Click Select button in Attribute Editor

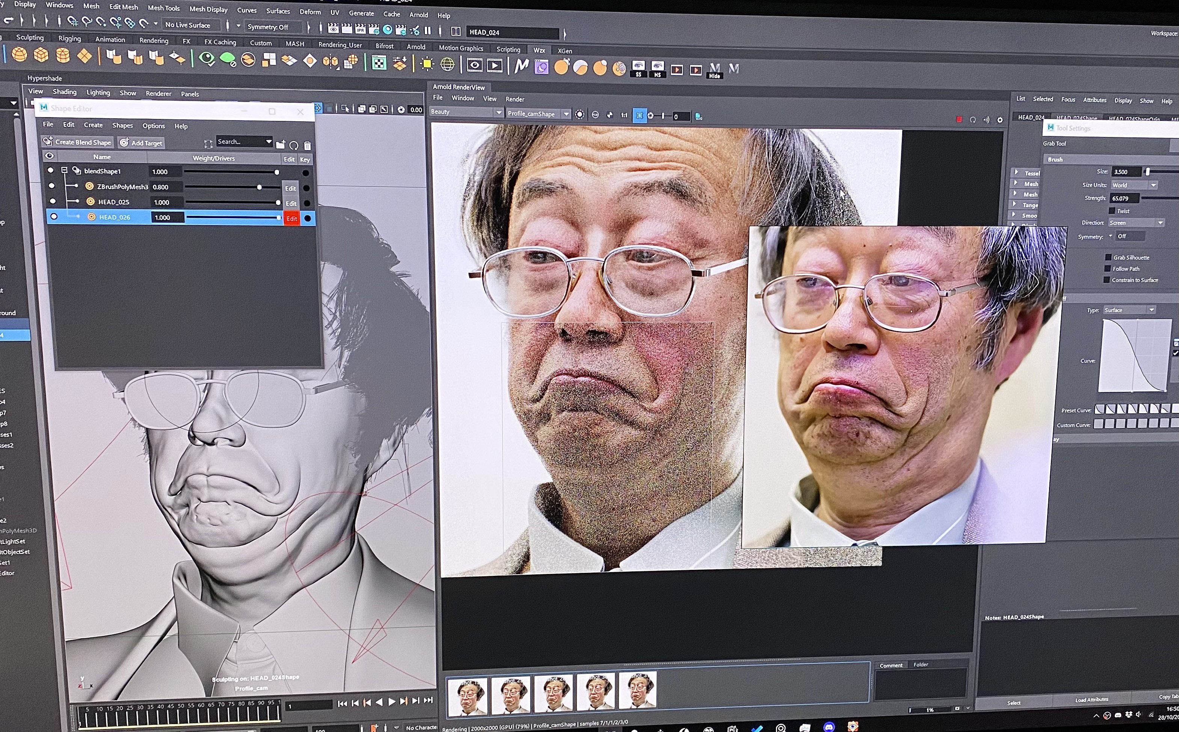[1014, 703]
